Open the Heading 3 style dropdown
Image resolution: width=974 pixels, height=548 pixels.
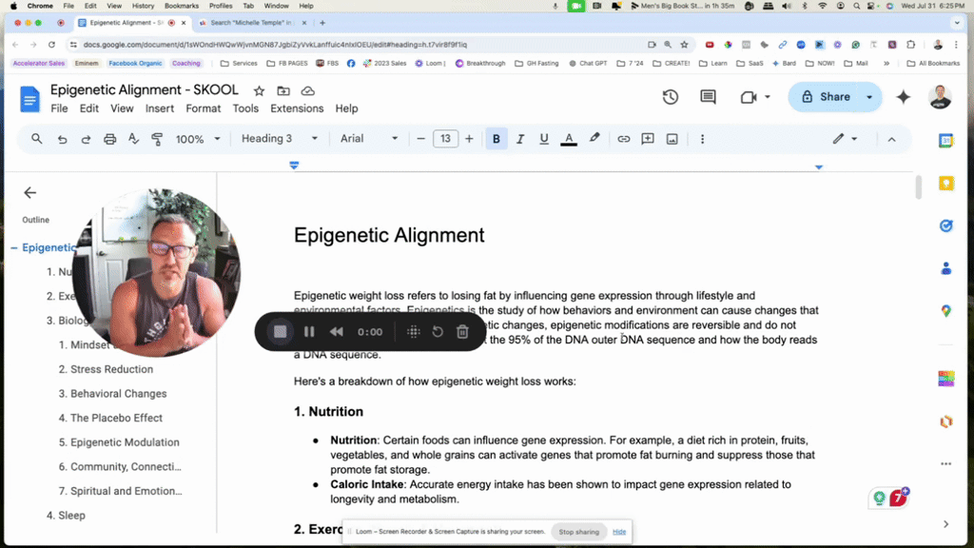(280, 139)
